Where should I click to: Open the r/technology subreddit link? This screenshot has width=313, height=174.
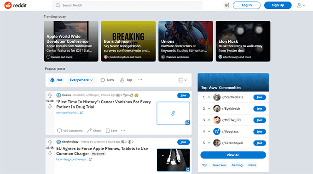click(70, 142)
